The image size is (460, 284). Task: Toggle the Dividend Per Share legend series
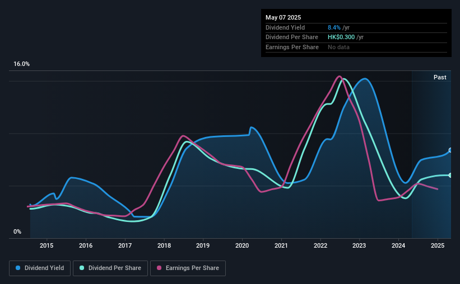[110, 268]
